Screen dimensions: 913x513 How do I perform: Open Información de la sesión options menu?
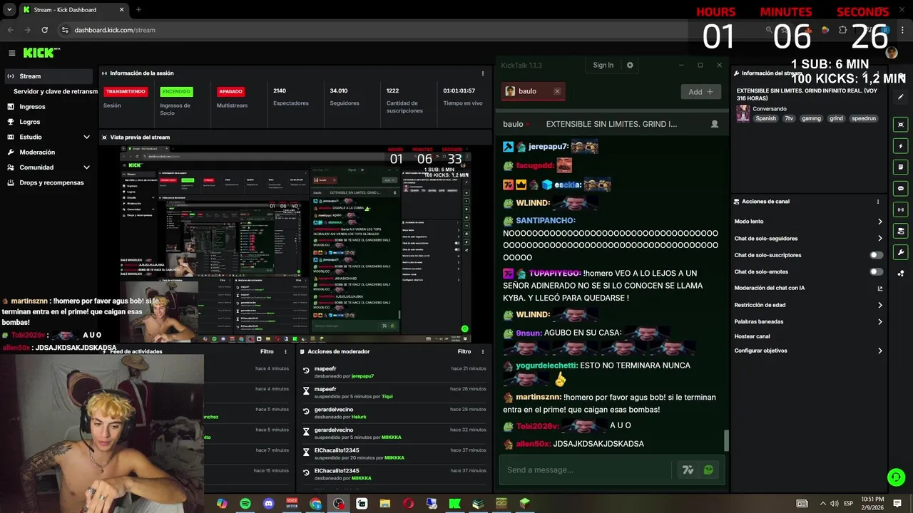[483, 73]
